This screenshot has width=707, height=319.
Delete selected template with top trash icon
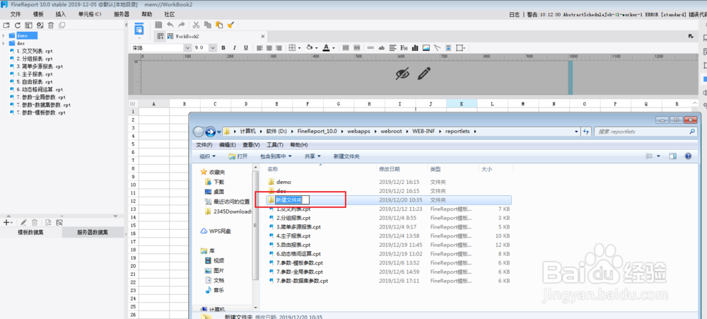pos(51,25)
